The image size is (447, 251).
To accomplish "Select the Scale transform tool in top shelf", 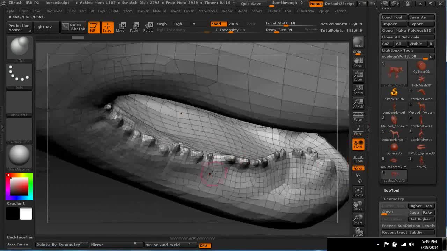I will pyautogui.click(x=134, y=27).
